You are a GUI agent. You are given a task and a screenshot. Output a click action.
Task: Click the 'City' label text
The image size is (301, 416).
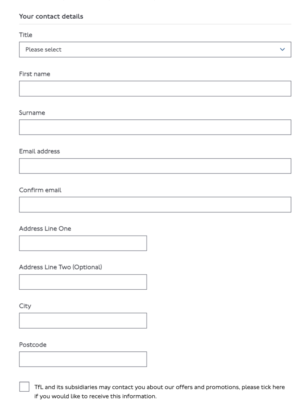[x=25, y=306]
